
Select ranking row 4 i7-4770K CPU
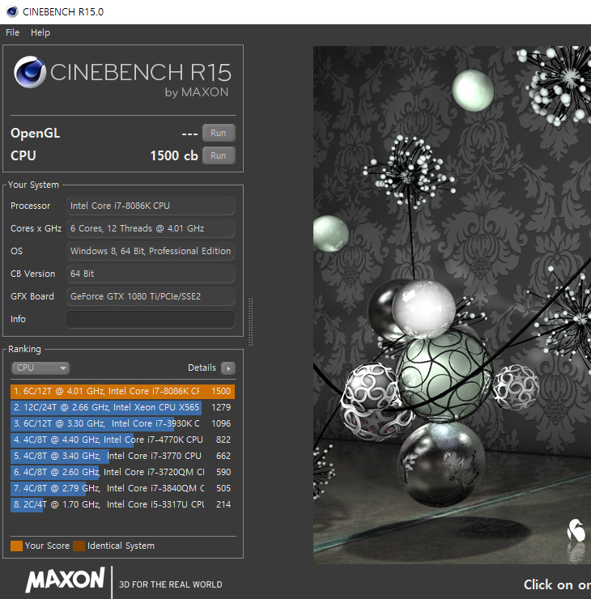point(122,440)
